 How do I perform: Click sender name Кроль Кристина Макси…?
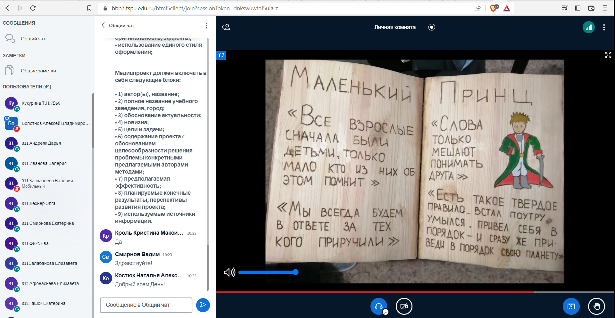[149, 233]
